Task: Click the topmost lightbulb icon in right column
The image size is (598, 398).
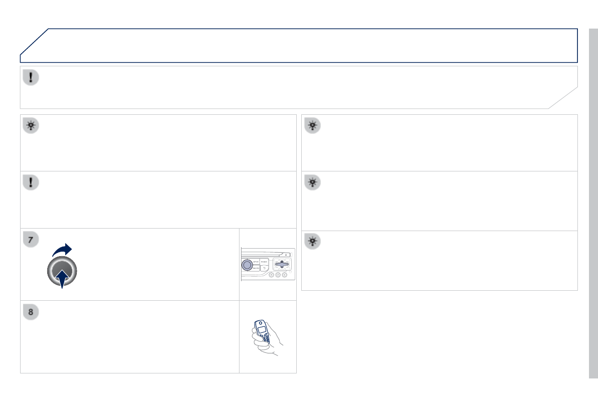Action: 312,126
